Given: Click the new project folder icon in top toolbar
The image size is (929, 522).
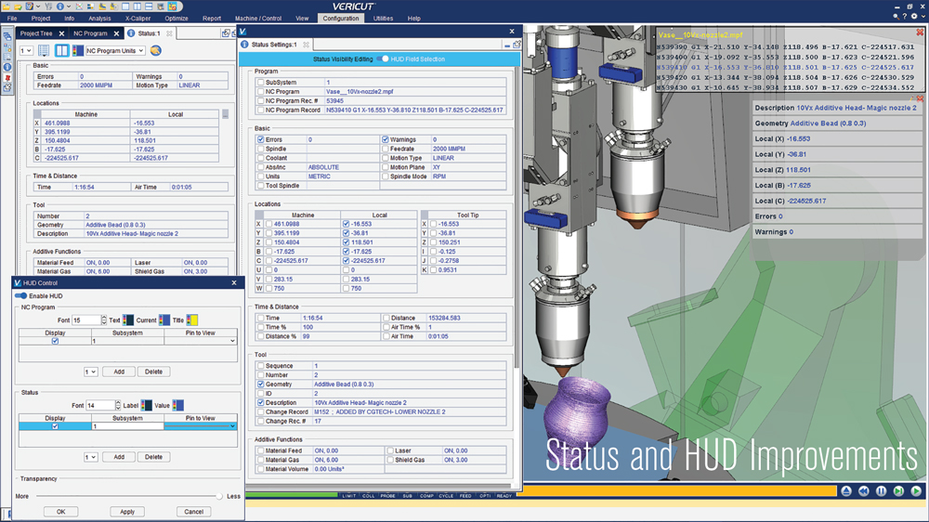Looking at the screenshot, I should coord(6,7).
